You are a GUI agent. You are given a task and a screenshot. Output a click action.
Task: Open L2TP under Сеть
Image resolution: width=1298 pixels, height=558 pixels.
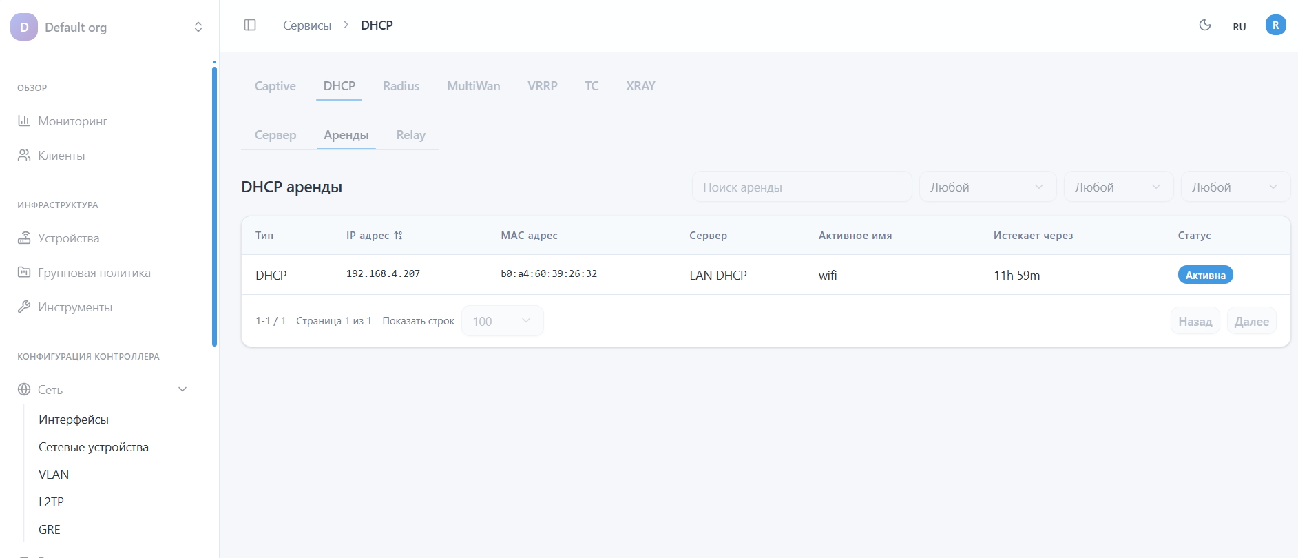(x=51, y=502)
